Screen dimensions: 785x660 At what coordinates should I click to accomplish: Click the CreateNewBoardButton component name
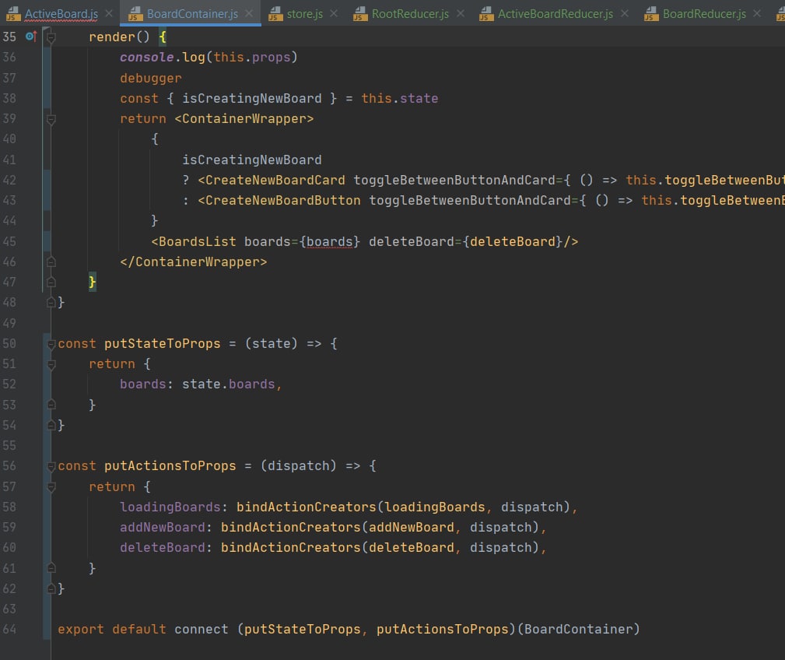(x=283, y=201)
